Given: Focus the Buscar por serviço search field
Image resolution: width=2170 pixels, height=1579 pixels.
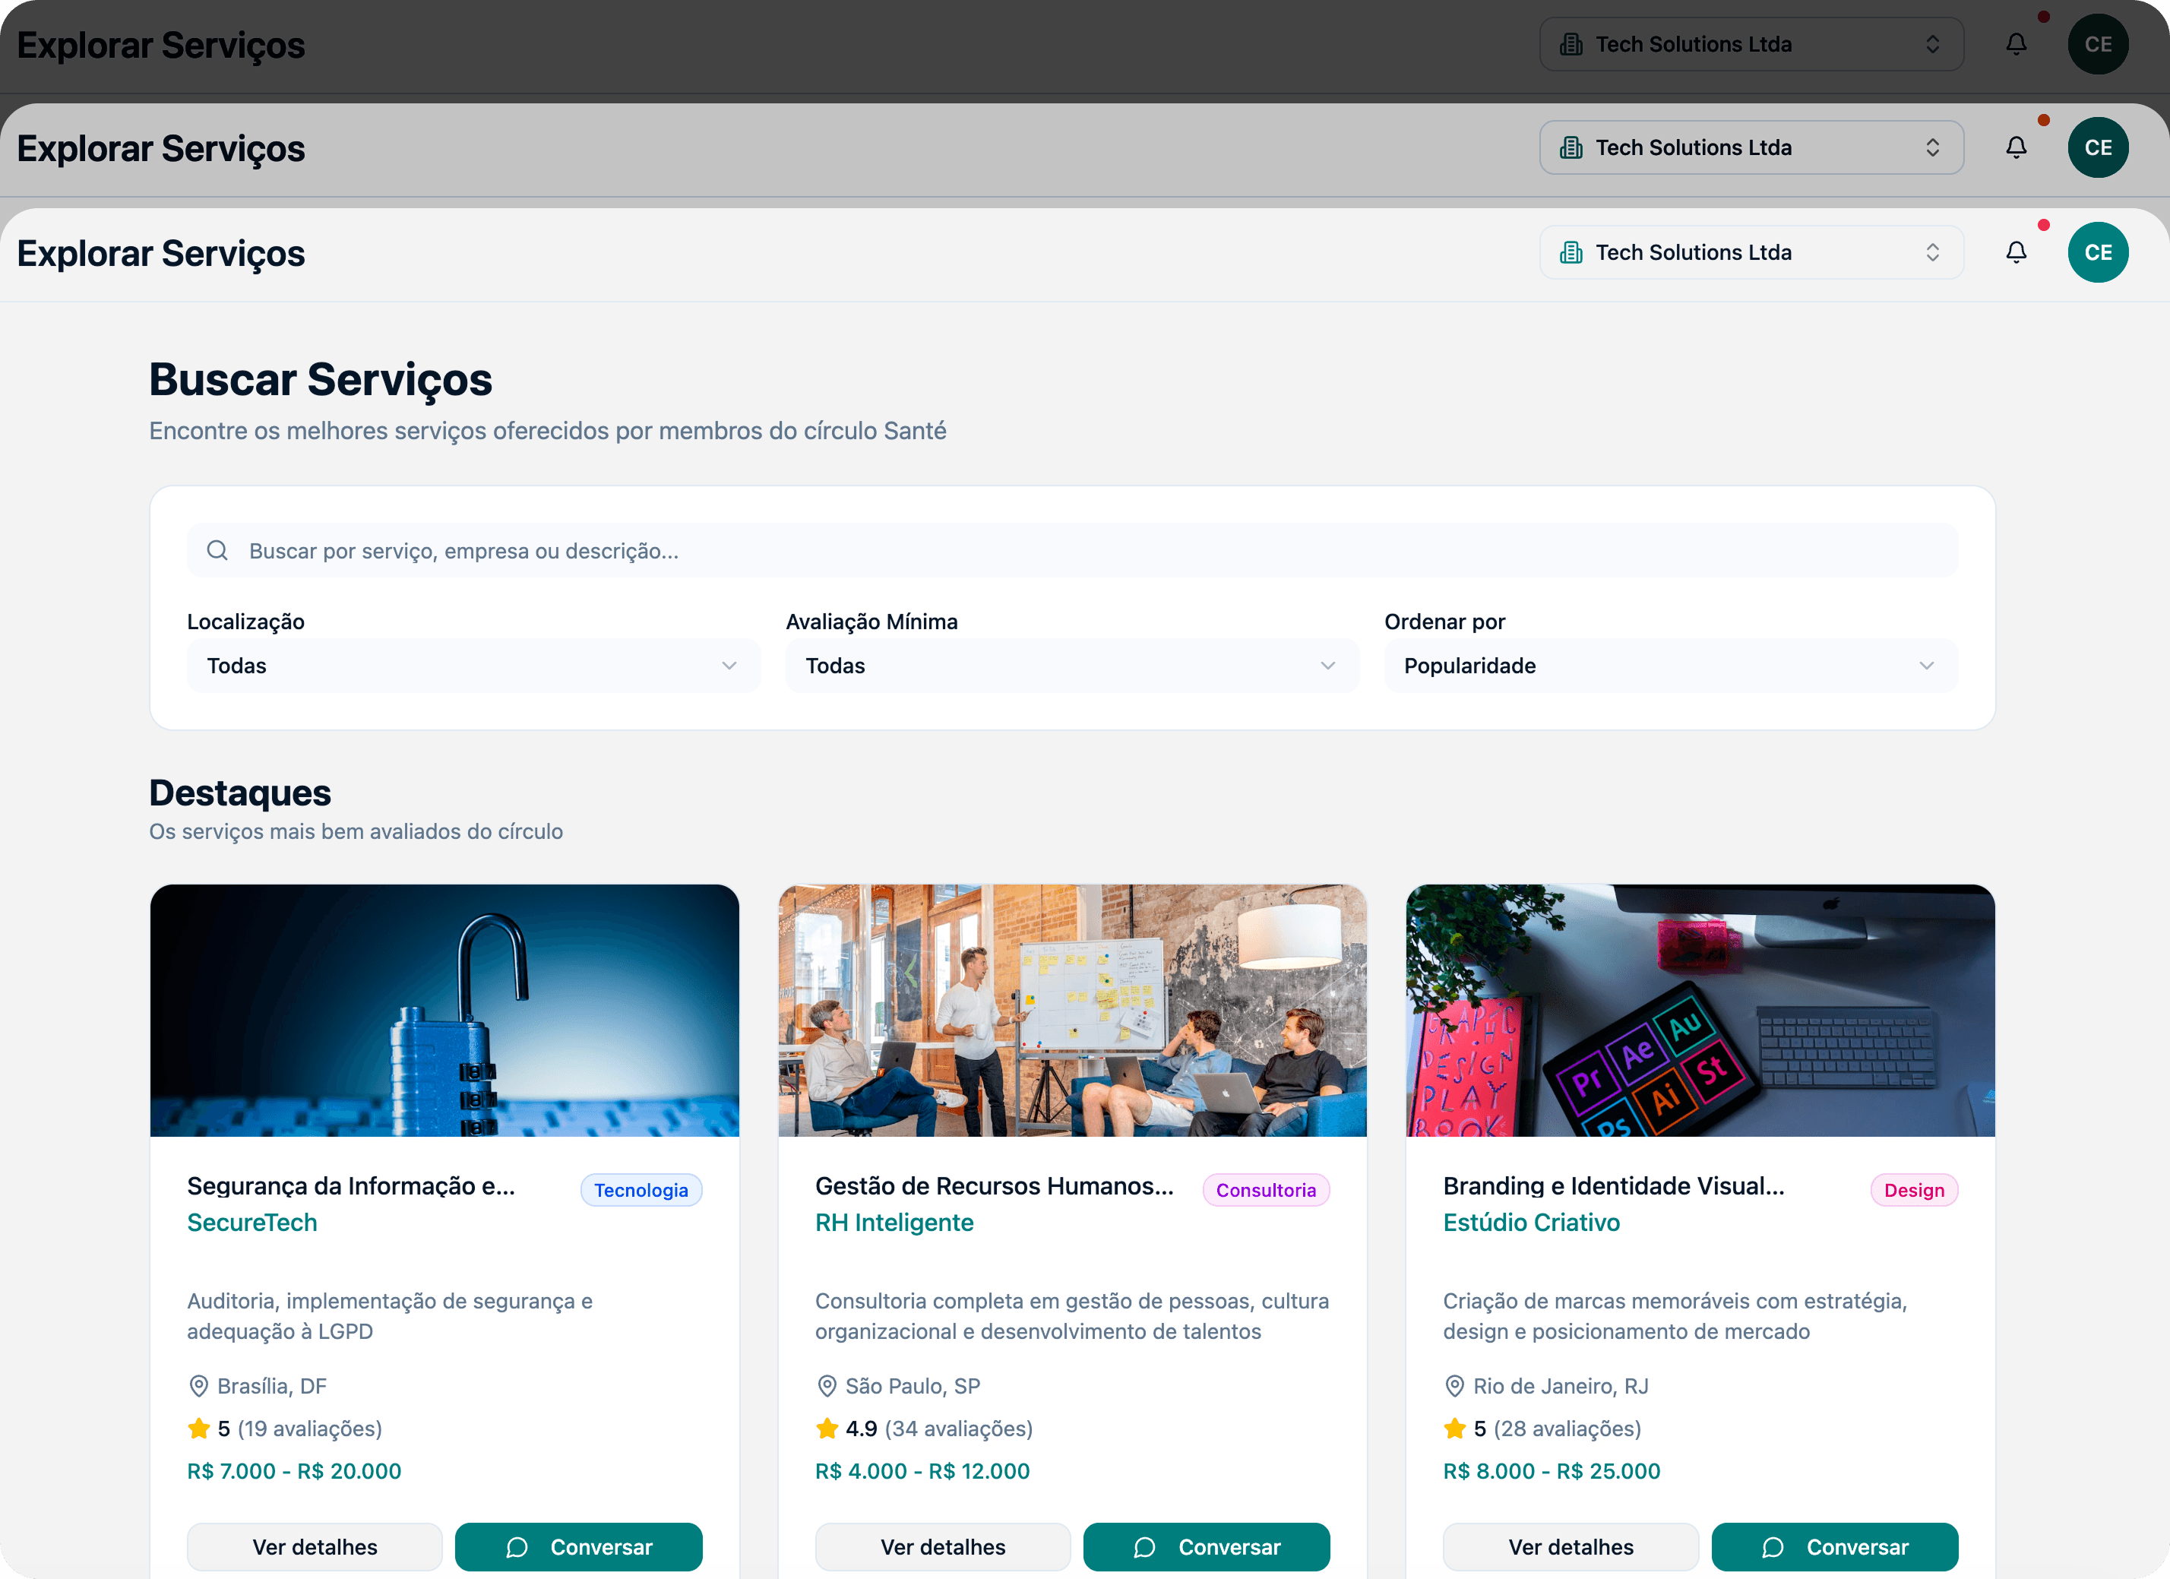Looking at the screenshot, I should tap(1071, 550).
